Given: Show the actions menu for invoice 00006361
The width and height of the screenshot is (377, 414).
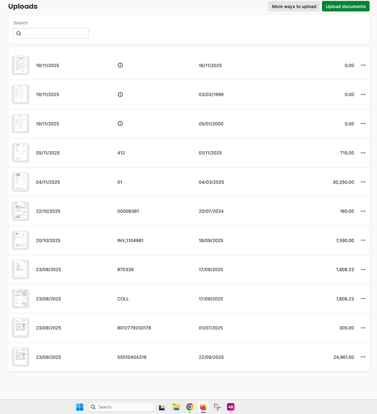Looking at the screenshot, I should click(363, 211).
